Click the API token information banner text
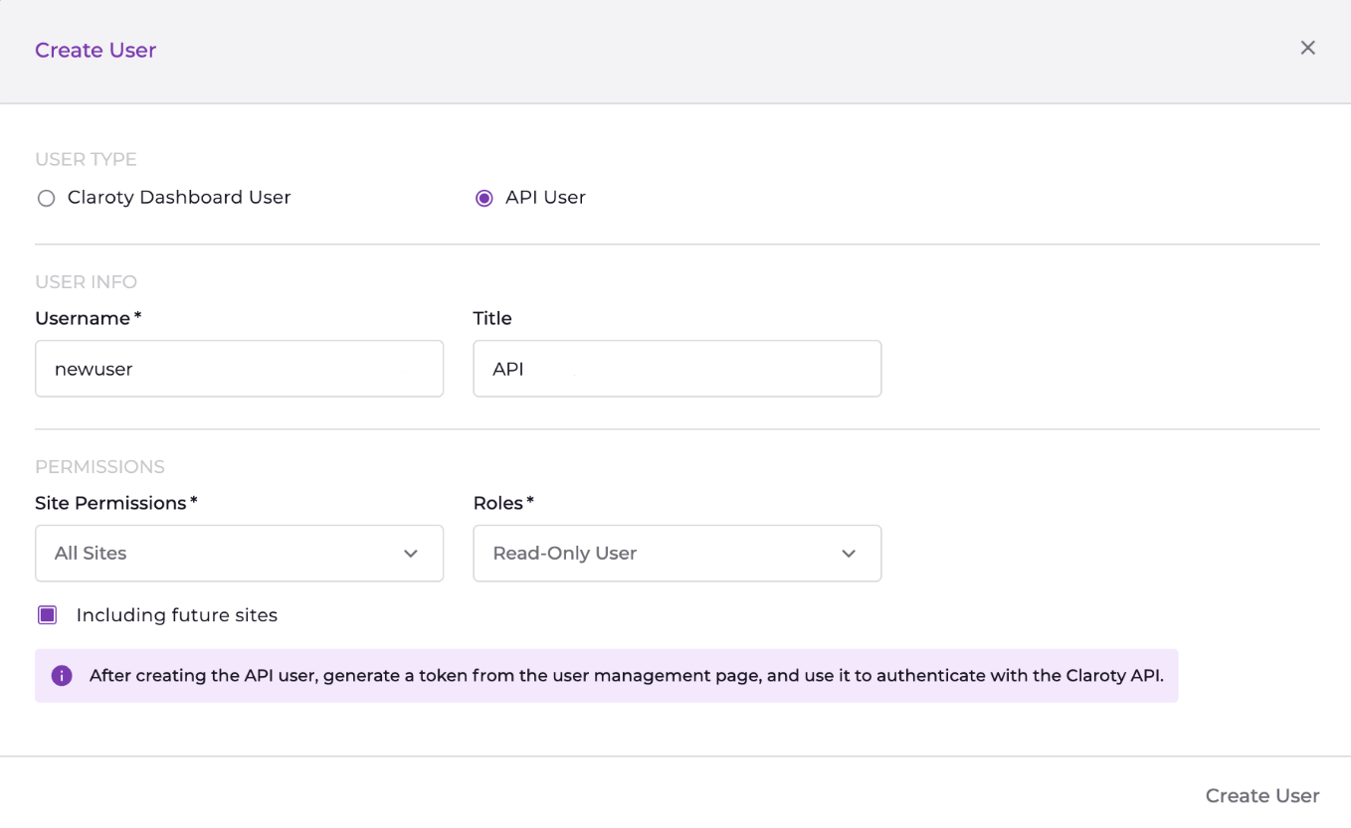Screen dimensions: 1351x828 pos(626,676)
